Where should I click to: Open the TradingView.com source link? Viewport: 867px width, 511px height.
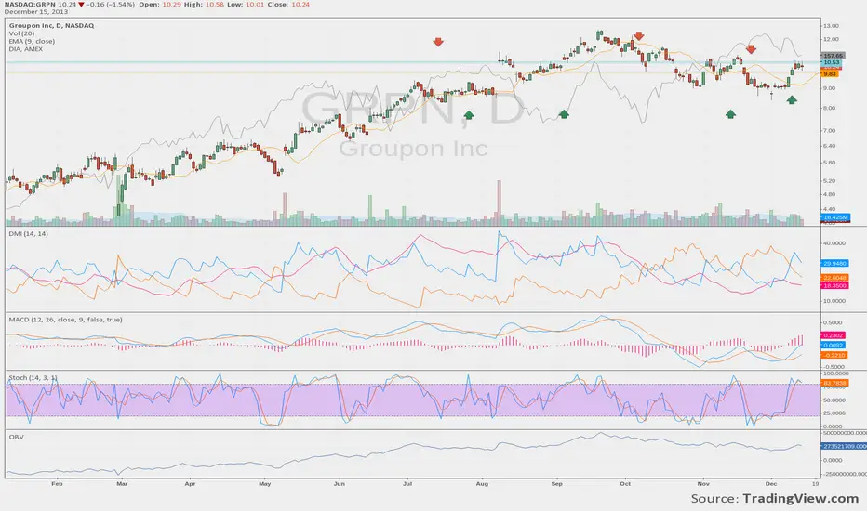coord(801,498)
